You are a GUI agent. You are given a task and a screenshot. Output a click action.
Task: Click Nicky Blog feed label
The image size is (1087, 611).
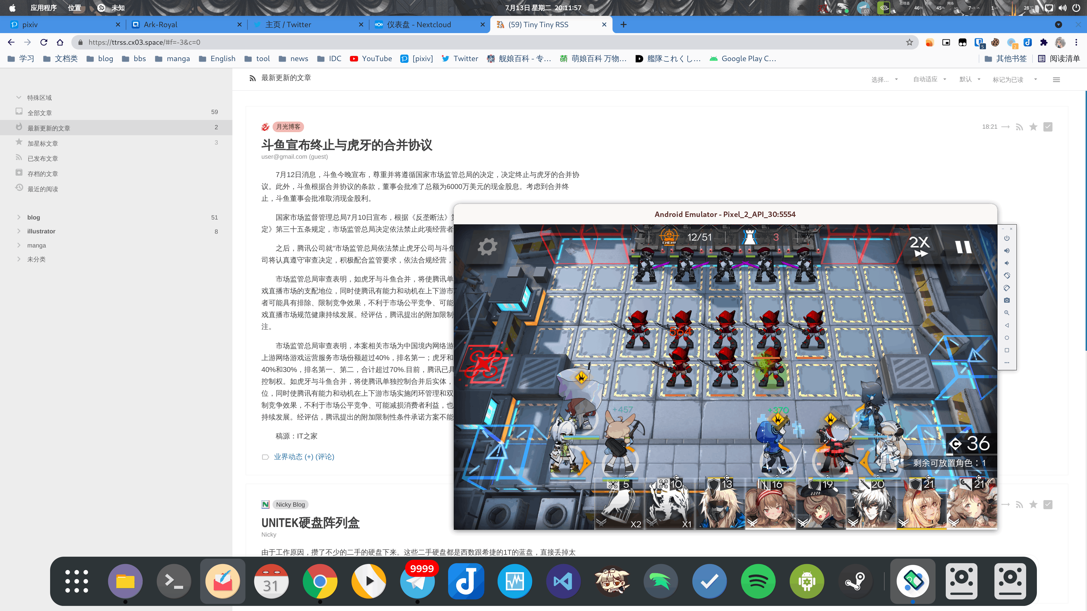(x=290, y=505)
